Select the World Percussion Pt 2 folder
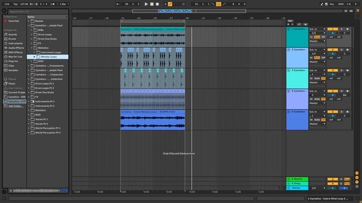Image resolution: width=362 pixels, height=203 pixels. click(x=48, y=133)
